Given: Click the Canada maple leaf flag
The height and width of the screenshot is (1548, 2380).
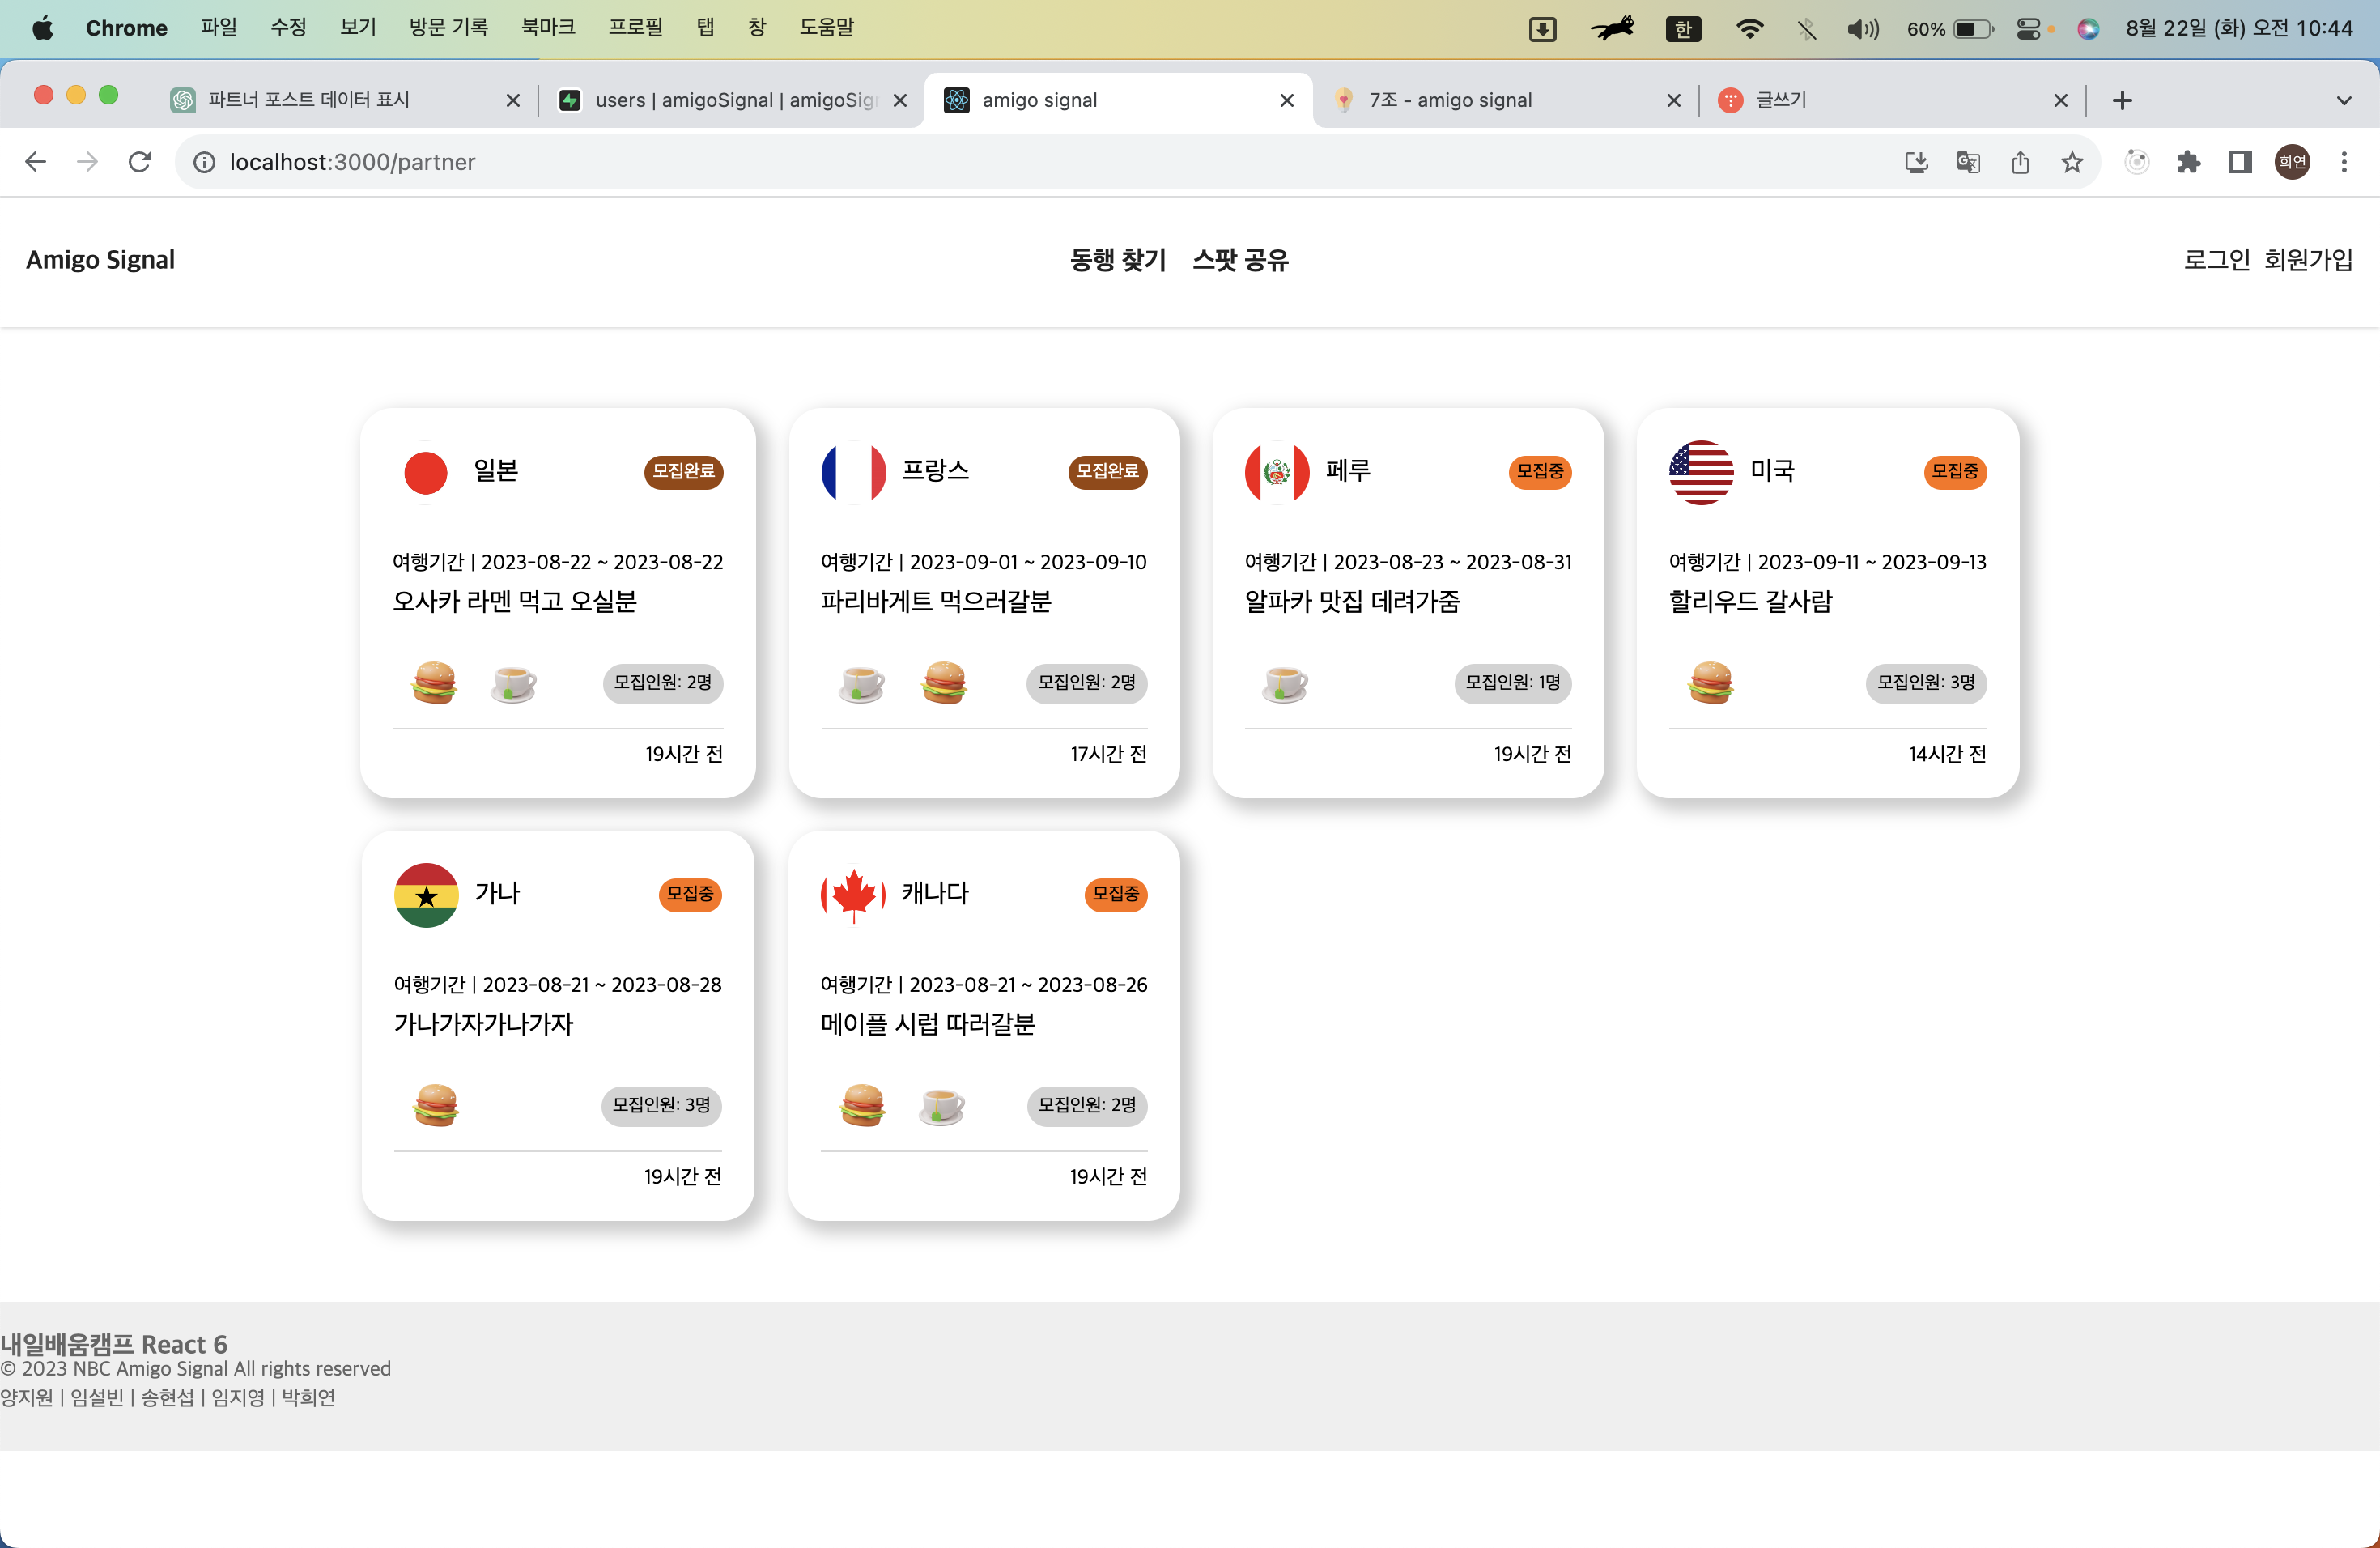Looking at the screenshot, I should pyautogui.click(x=853, y=895).
